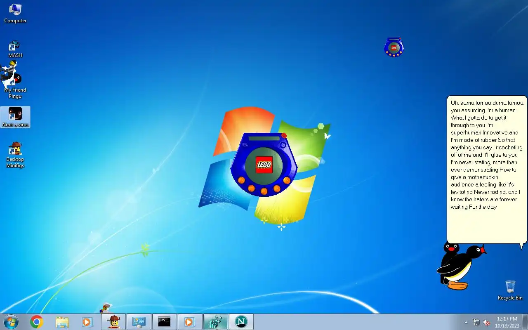Click the Pingu penguins character
528x330 pixels.
460,266
